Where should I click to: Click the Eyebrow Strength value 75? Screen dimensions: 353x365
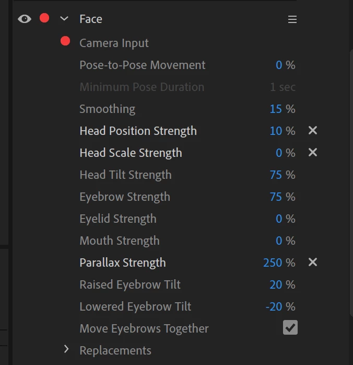point(276,197)
